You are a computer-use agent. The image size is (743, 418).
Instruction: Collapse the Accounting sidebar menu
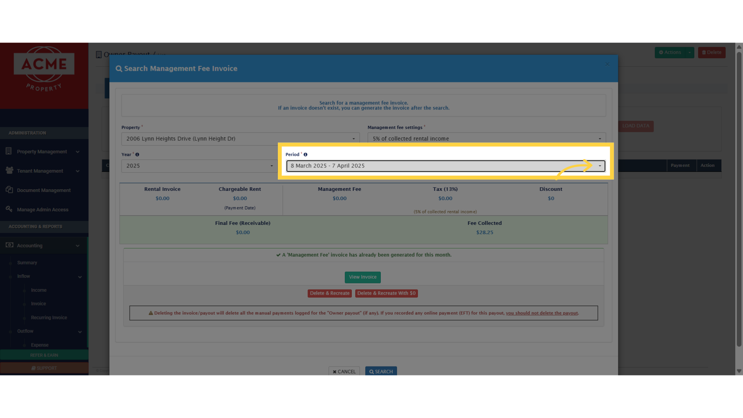(x=44, y=246)
